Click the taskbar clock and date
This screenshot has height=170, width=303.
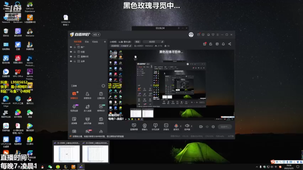[289, 167]
